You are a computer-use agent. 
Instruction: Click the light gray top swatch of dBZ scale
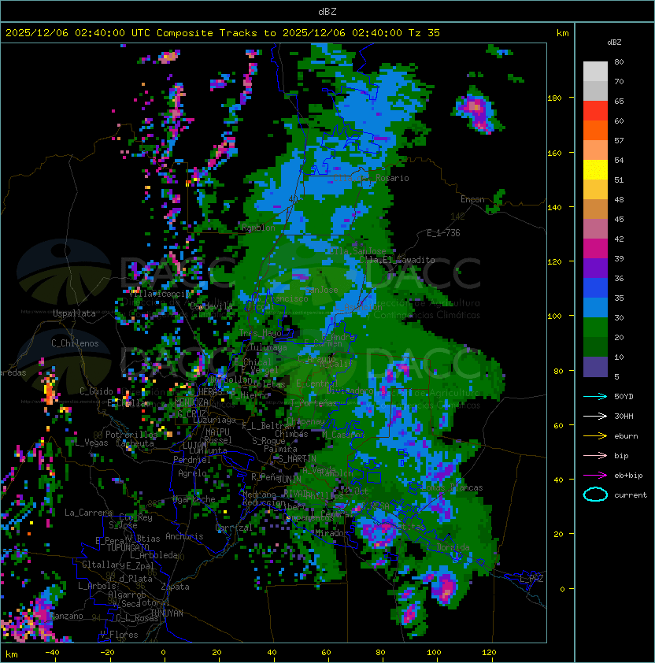pyautogui.click(x=595, y=72)
